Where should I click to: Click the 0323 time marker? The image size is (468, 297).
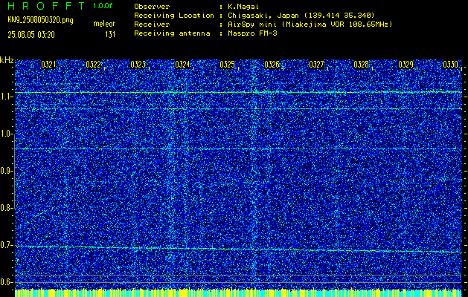138,65
